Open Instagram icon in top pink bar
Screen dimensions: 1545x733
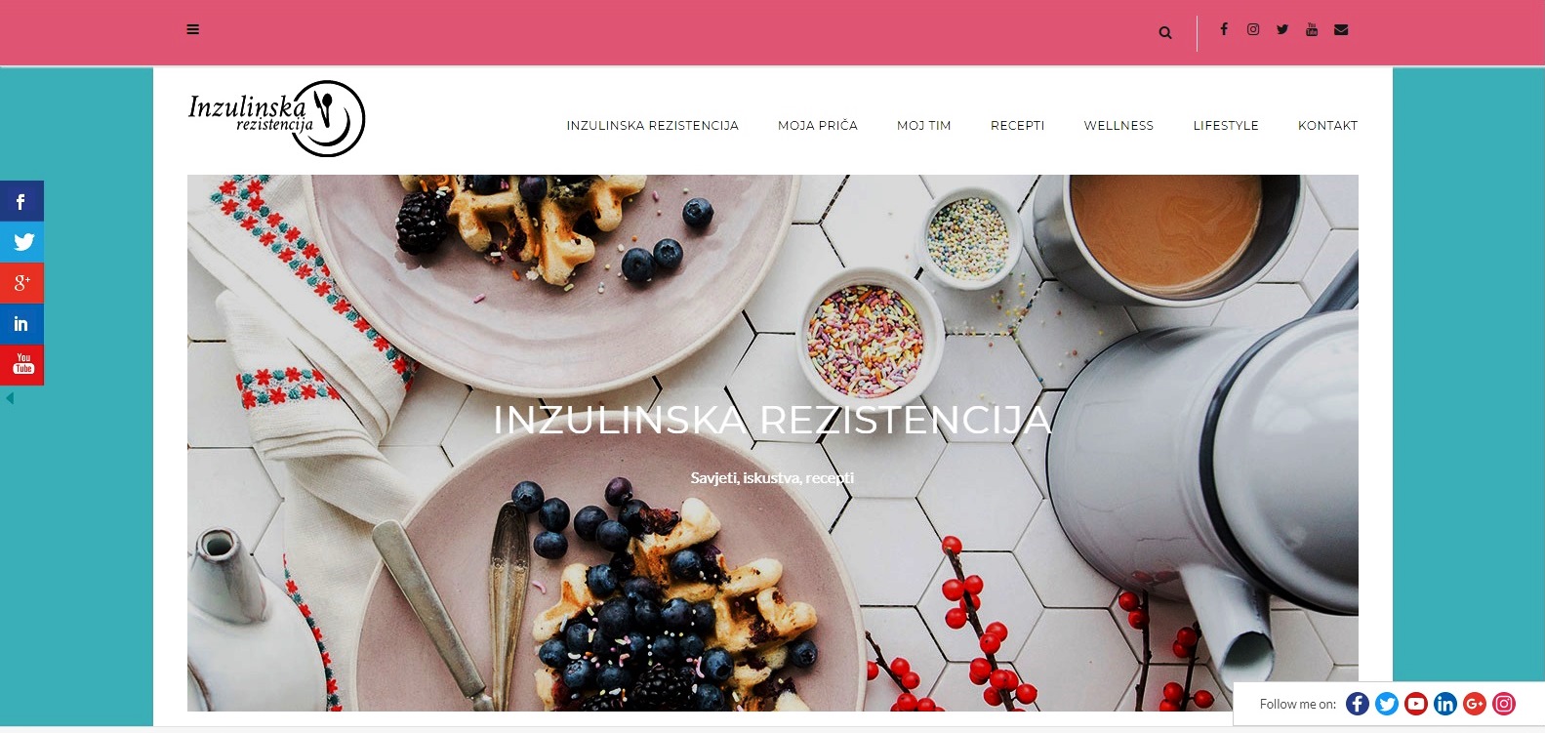coord(1253,29)
